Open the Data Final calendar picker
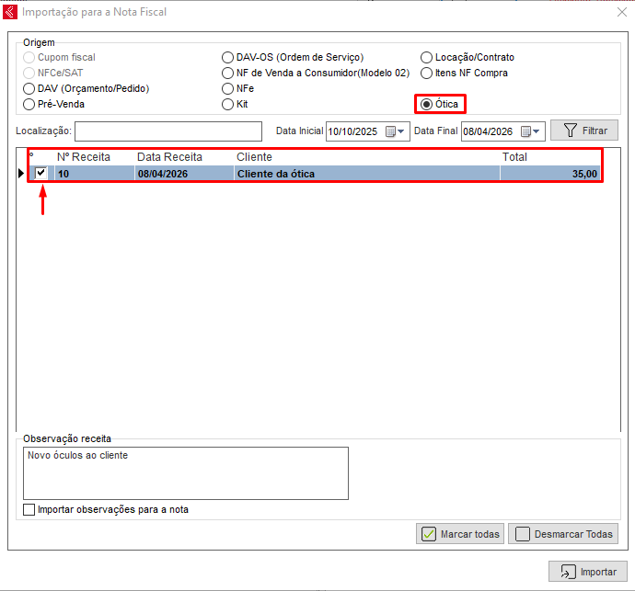This screenshot has width=635, height=591. point(525,131)
